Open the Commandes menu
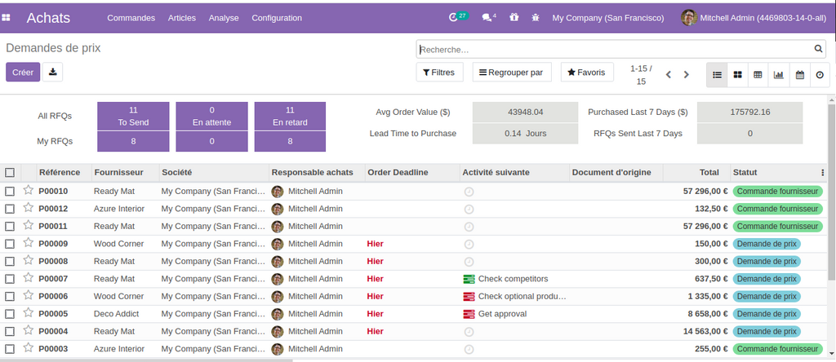 pyautogui.click(x=131, y=18)
